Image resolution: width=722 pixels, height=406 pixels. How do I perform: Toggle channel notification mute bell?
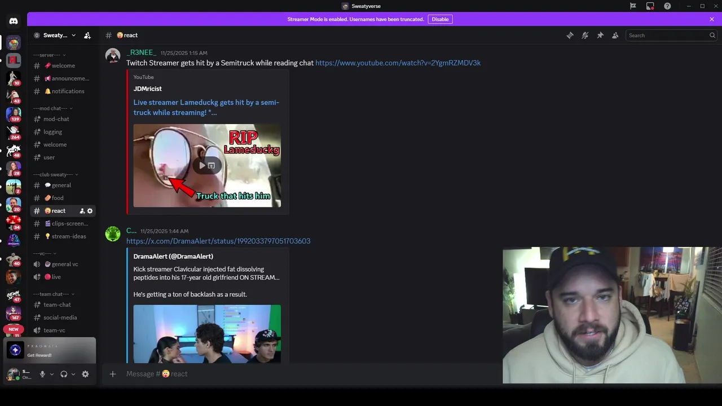585,35
